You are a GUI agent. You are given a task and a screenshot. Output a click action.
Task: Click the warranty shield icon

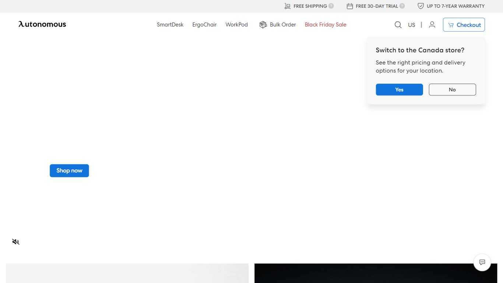pyautogui.click(x=421, y=6)
